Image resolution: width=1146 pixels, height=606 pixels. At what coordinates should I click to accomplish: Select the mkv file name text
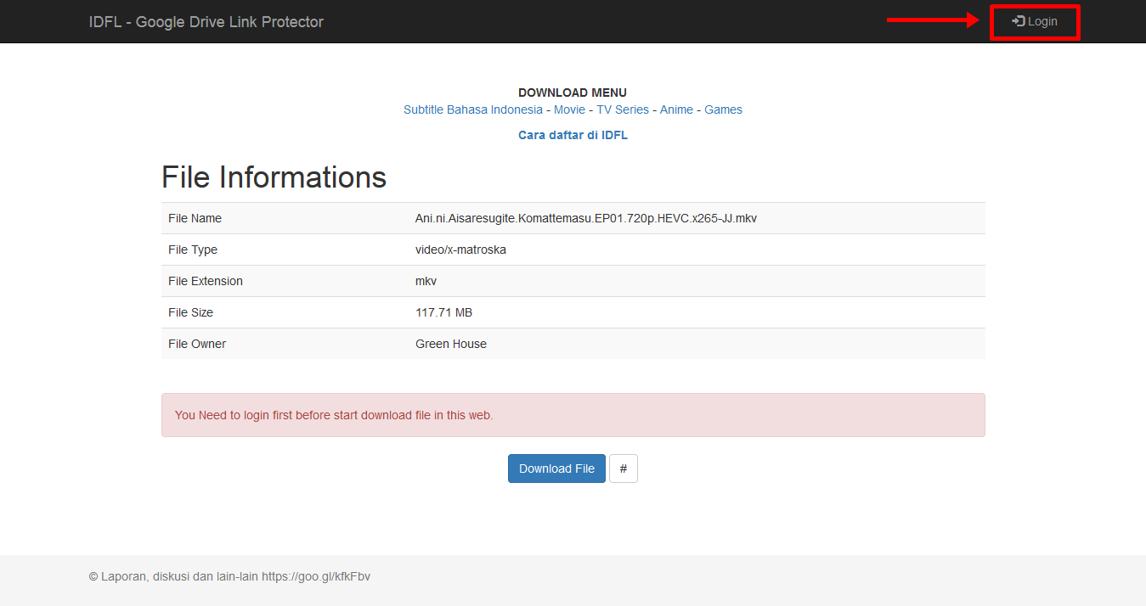click(x=586, y=218)
